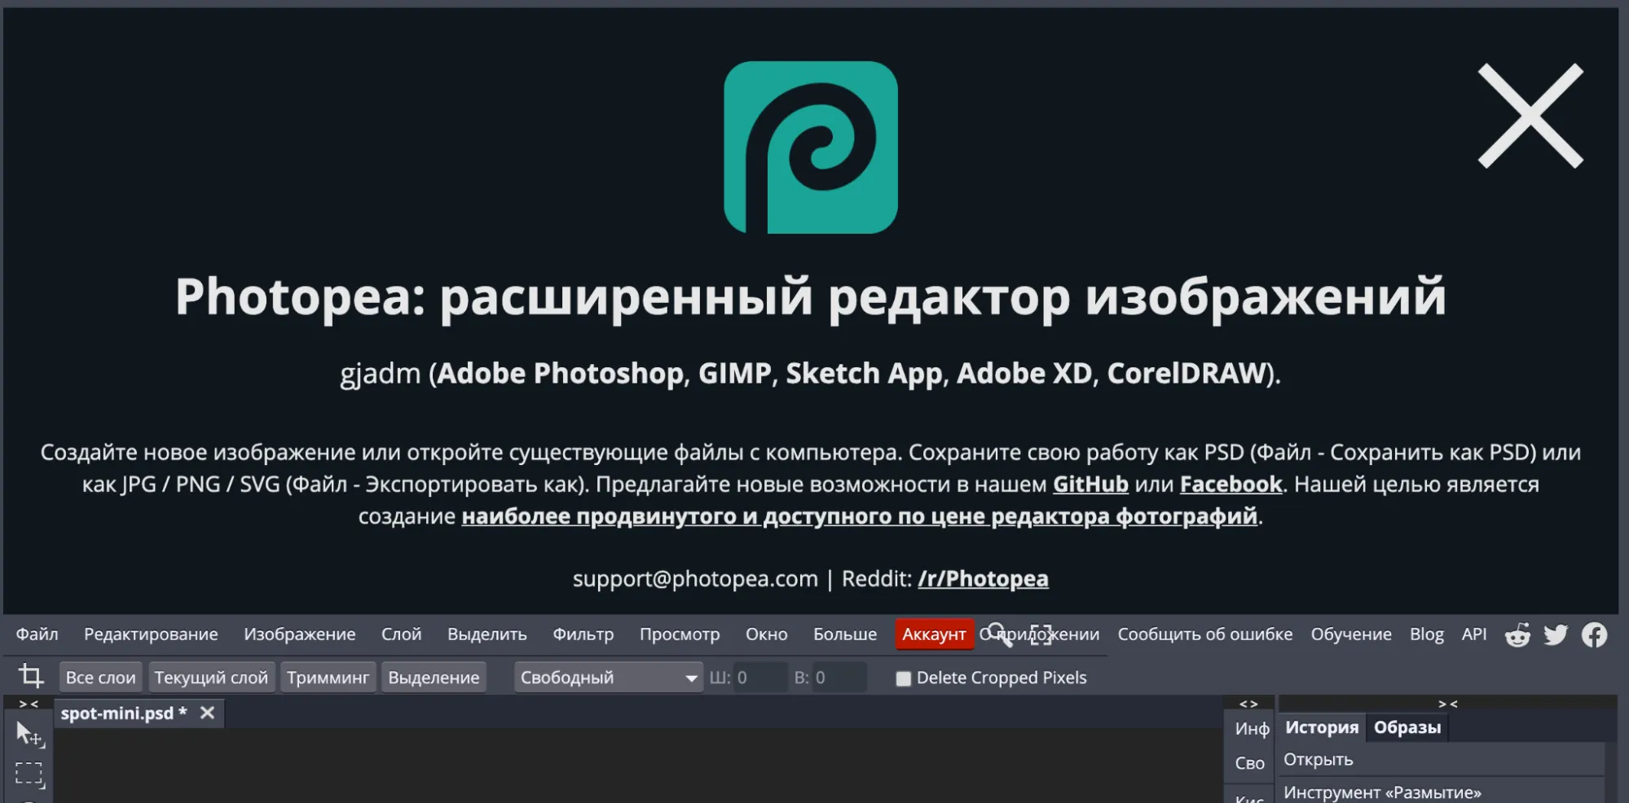1629x803 pixels.
Task: Click the magnifier search icon
Action: coord(999,634)
